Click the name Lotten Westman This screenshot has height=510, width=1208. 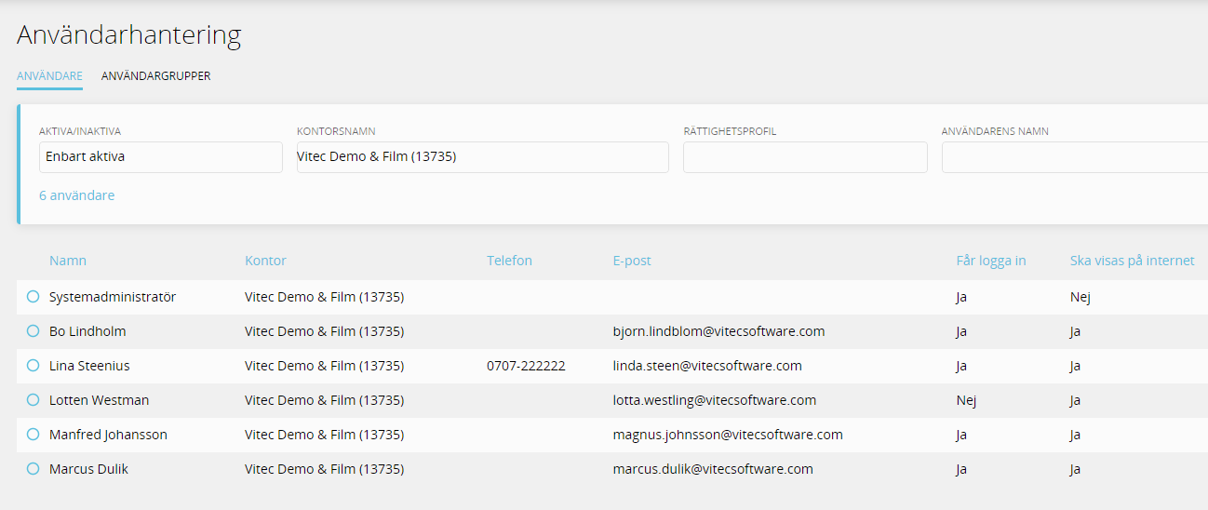tap(99, 400)
